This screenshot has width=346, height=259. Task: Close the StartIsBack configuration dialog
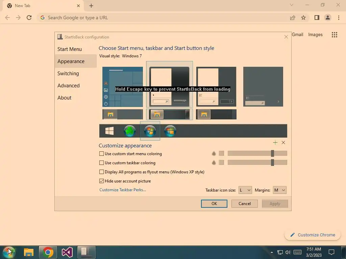tap(286, 37)
